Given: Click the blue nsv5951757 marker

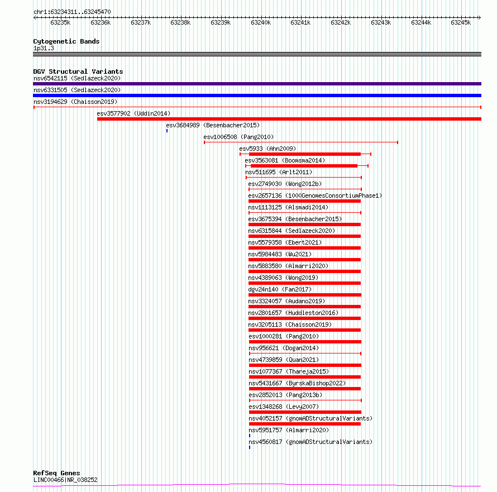Looking at the screenshot, I should [x=250, y=436].
